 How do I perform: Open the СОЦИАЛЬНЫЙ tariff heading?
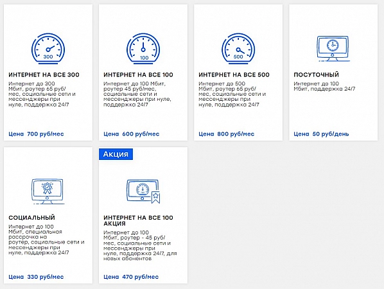32,218
